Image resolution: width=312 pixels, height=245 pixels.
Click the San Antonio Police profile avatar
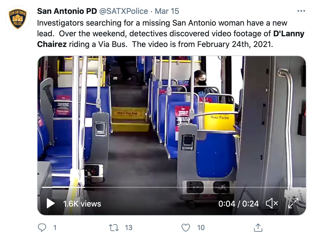[x=18, y=18]
